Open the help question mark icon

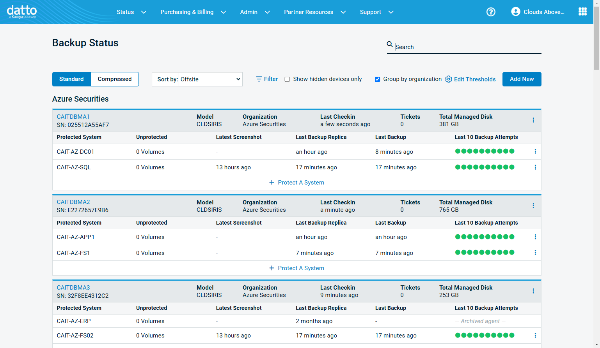pyautogui.click(x=491, y=12)
